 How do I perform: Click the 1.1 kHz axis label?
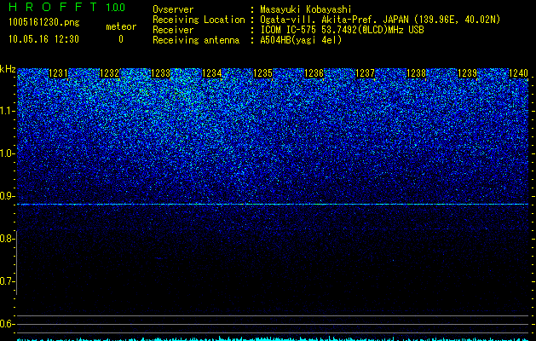click(x=8, y=111)
